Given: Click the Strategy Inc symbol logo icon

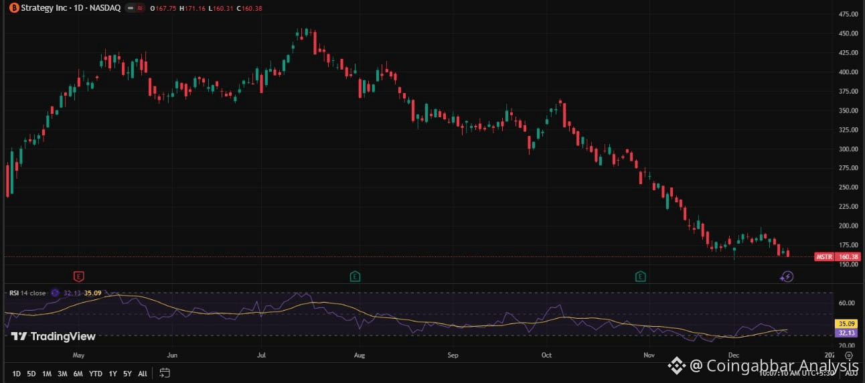Looking at the screenshot, I should (x=14, y=8).
